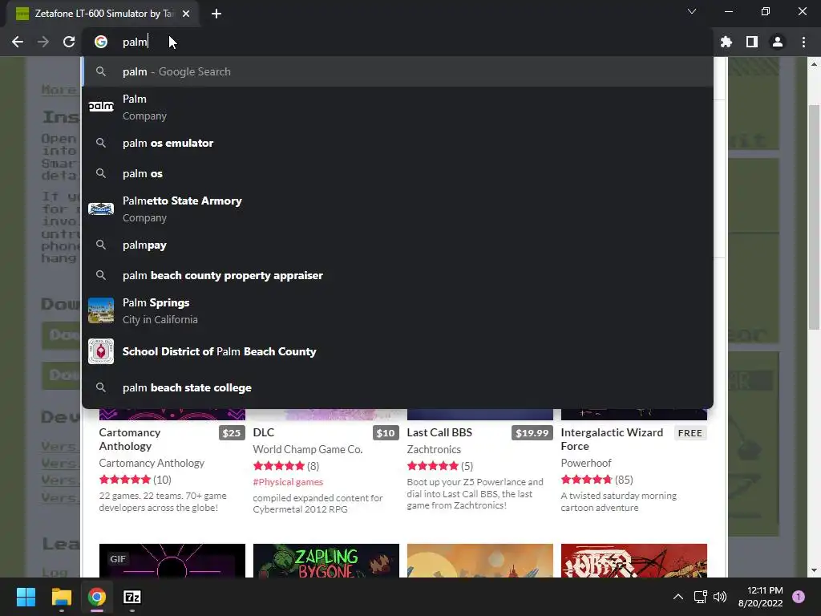Click the FREE badge on Intergalactic Wizard Force
Screen dimensions: 821x616
690,433
